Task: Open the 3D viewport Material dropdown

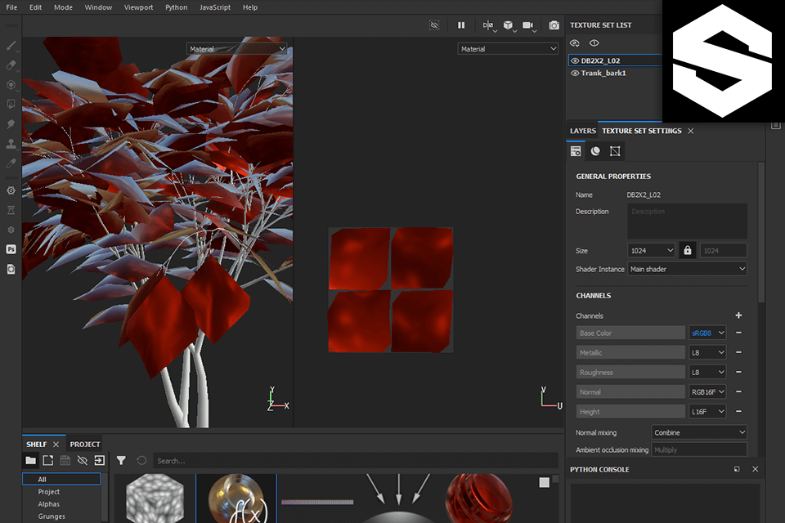Action: click(237, 48)
